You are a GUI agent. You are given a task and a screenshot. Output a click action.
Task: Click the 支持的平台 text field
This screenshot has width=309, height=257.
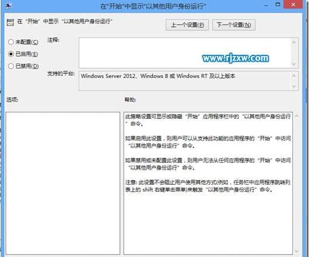click(185, 81)
